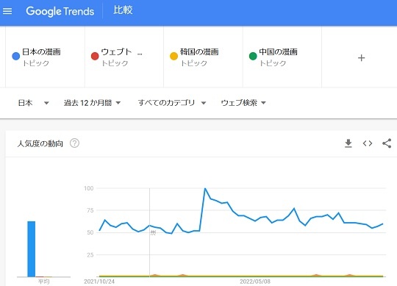Click the blue dot for 日本の漫画
The width and height of the screenshot is (397, 286).
pyautogui.click(x=16, y=56)
